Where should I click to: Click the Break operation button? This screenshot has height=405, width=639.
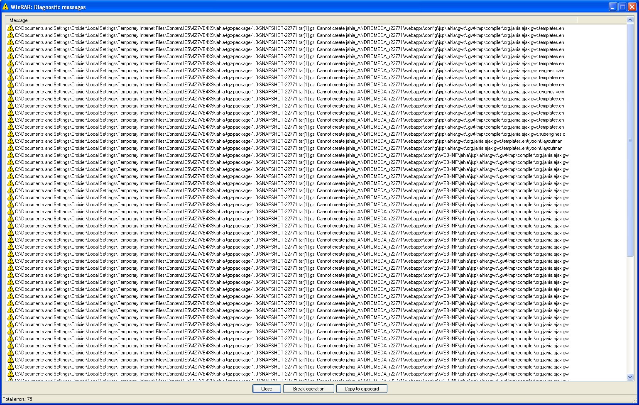tap(308, 389)
